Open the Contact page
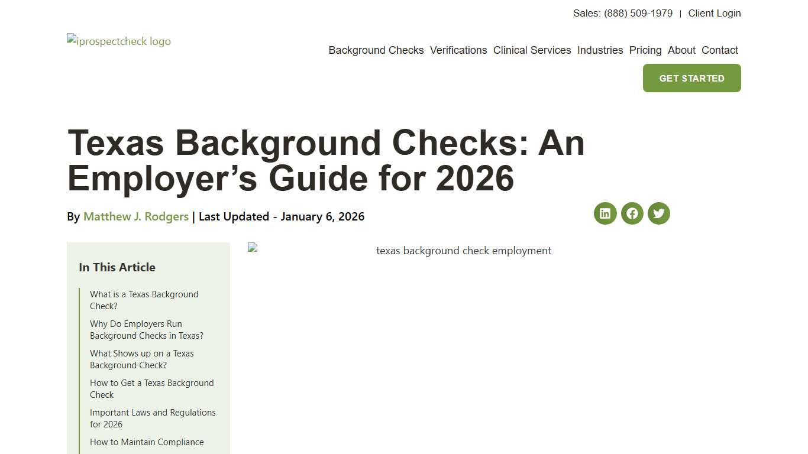The image size is (808, 454). pyautogui.click(x=720, y=50)
